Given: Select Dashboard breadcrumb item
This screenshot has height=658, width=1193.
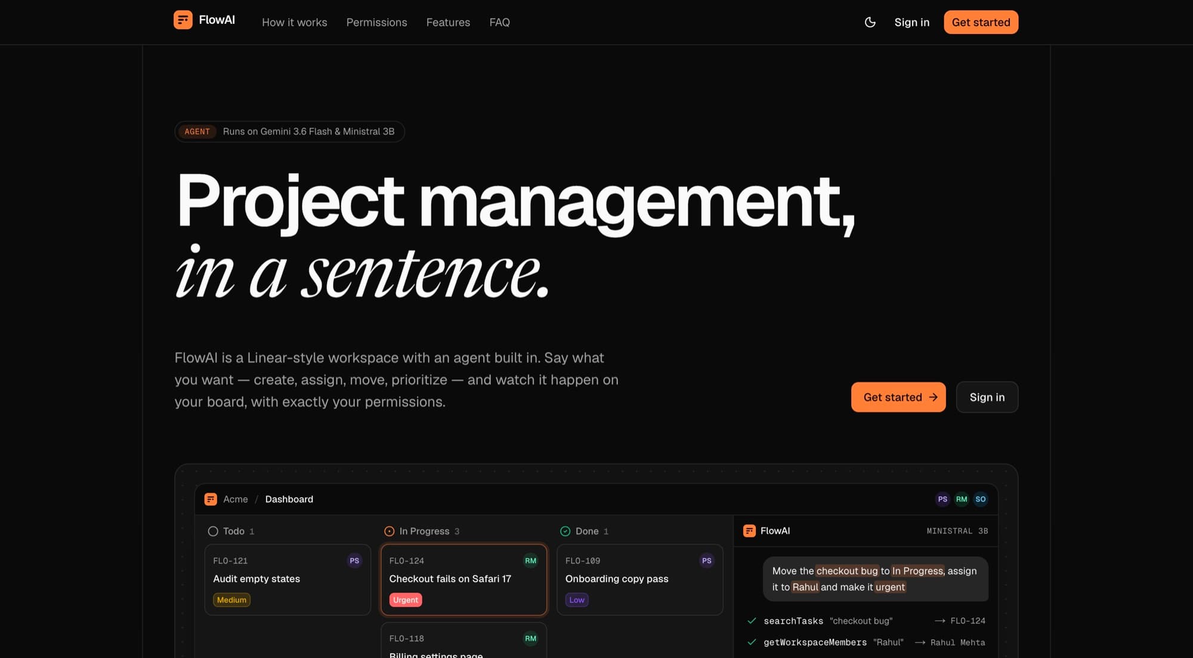Looking at the screenshot, I should pos(289,499).
